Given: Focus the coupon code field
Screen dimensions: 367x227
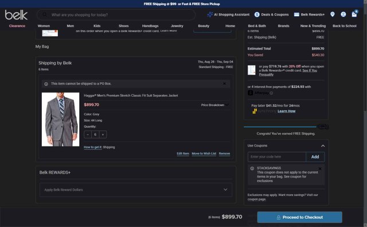Looking at the screenshot, I should pyautogui.click(x=276, y=157).
